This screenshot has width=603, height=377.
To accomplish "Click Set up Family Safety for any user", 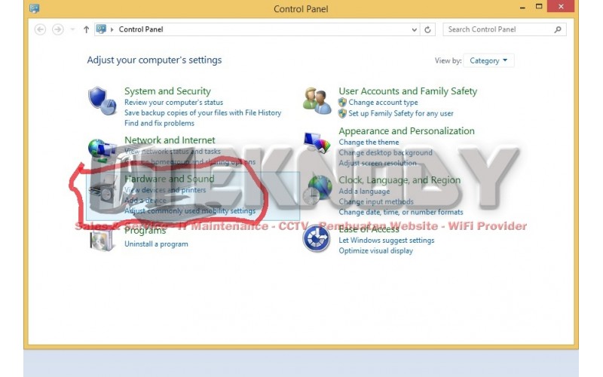I will [x=401, y=114].
